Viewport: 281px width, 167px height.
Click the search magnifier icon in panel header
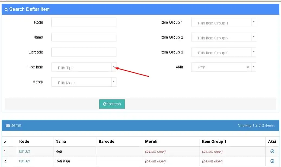(x=6, y=10)
